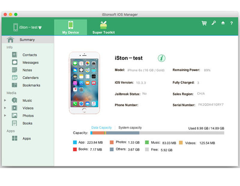Viewport: 240px width, 186px height.
Task: Click the Videos filmstrip icon
Action: click(14, 108)
